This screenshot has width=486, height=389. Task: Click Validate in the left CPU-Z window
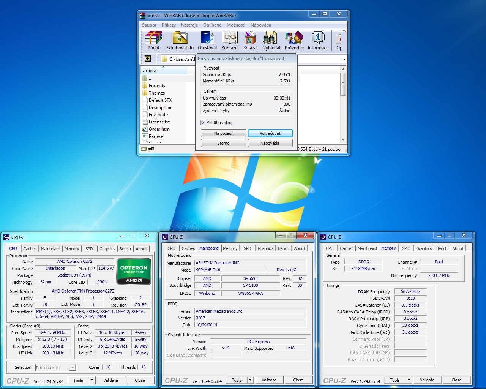point(110,380)
